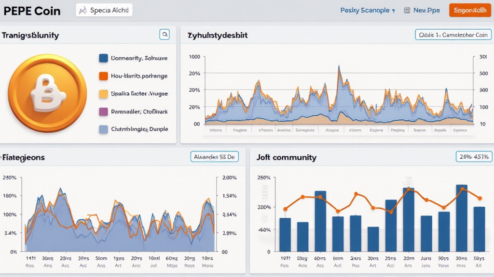Click the search icon in the first panel header
Image resolution: width=494 pixels, height=277 pixels.
pos(165,34)
